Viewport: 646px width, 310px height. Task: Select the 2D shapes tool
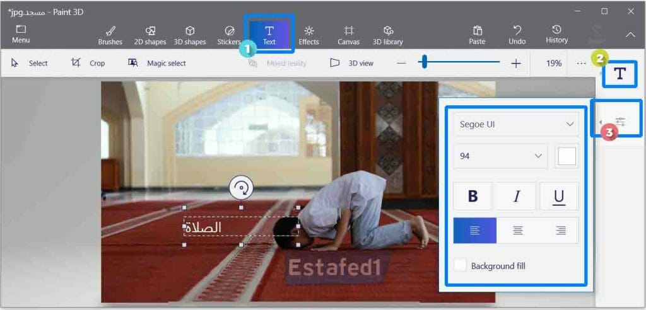(x=150, y=34)
